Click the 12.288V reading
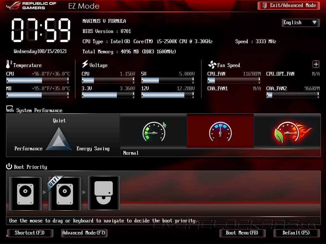326x244 pixels. tap(186, 89)
